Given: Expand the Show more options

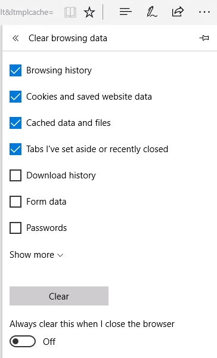Looking at the screenshot, I should 36,255.
